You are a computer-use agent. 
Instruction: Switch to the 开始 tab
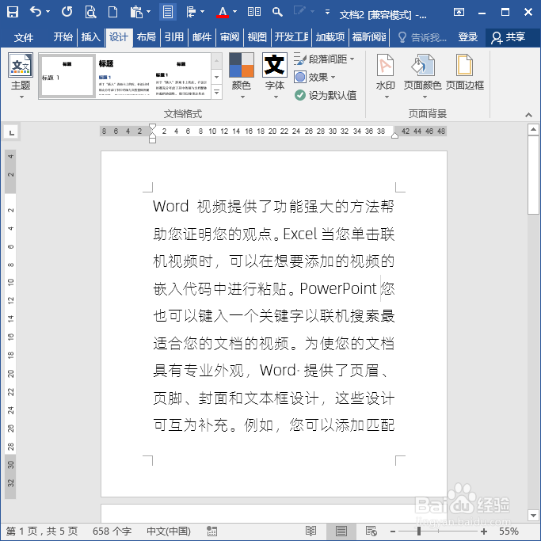63,37
